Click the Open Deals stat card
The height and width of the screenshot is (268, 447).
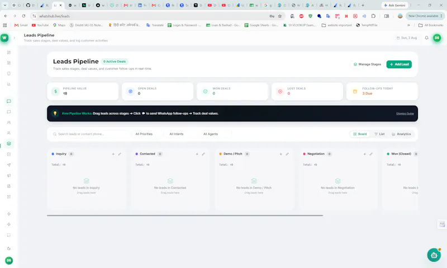pyautogui.click(x=158, y=91)
